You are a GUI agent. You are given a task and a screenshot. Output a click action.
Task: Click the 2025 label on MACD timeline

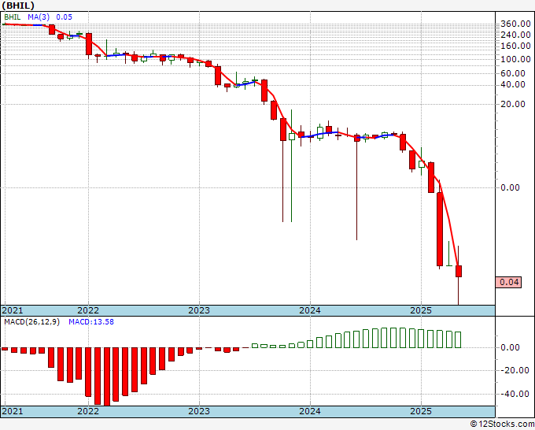click(x=421, y=411)
